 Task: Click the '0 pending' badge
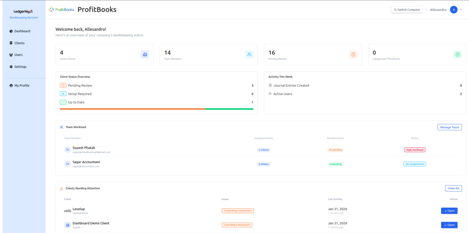[335, 164]
